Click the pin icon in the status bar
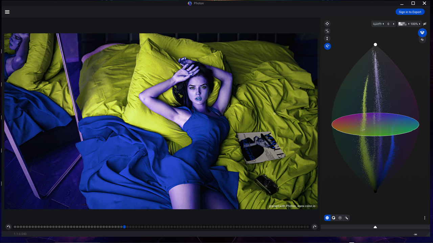Viewport: 433px width, 243px height. (x=415, y=234)
